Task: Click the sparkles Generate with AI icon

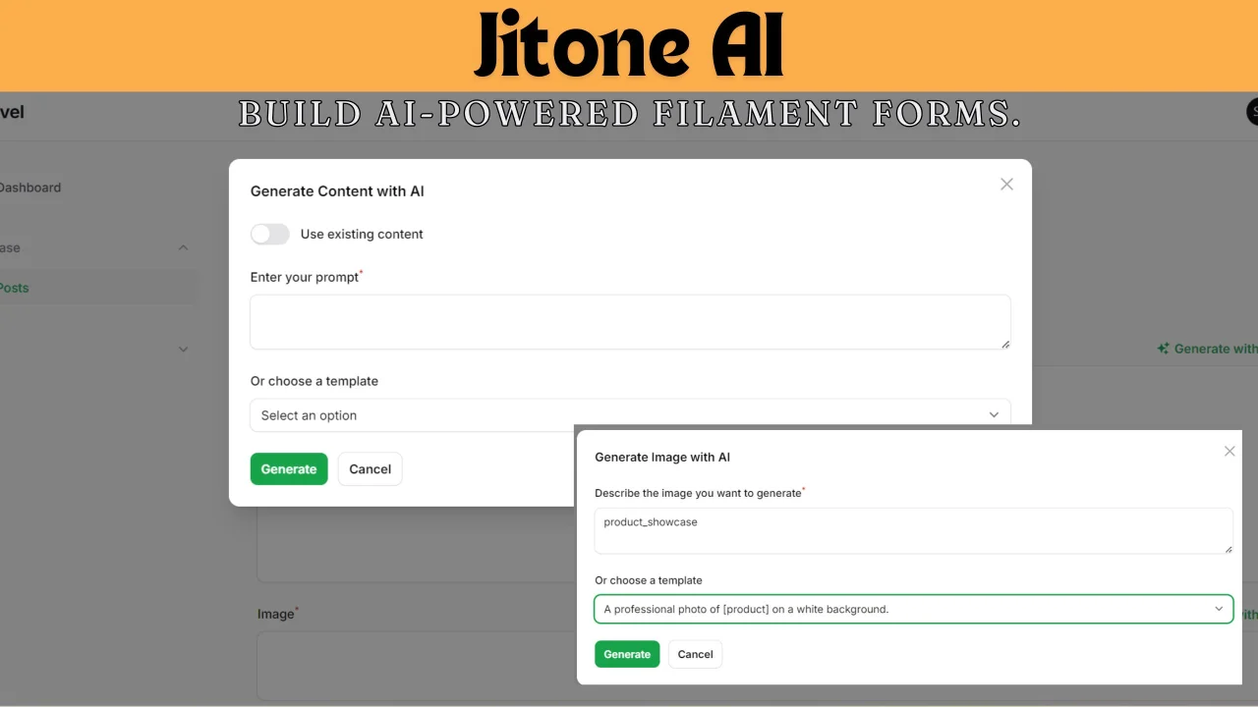Action: click(x=1162, y=349)
